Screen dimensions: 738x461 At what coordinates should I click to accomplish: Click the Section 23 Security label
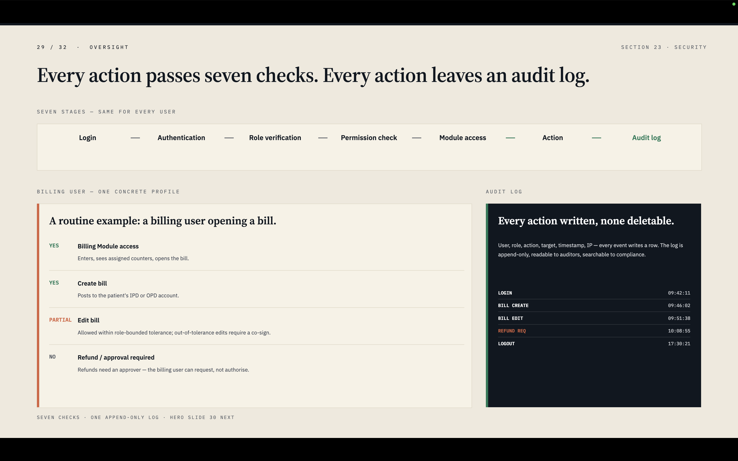664,47
